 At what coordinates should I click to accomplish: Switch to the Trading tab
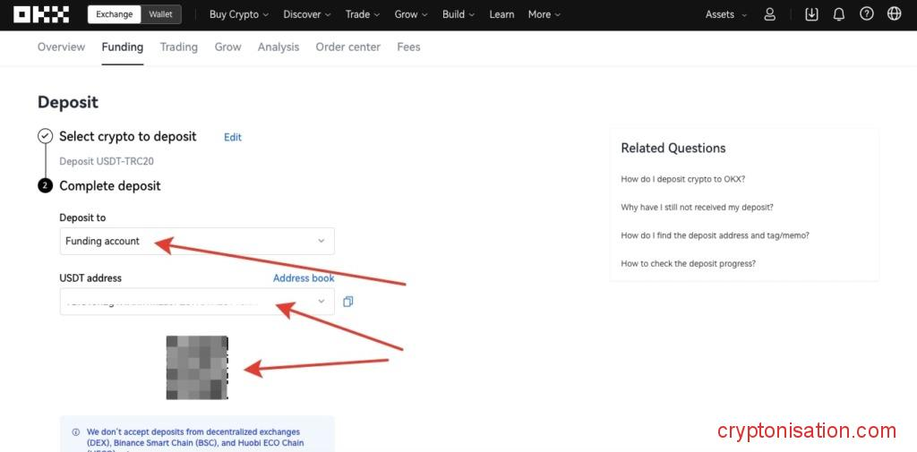(x=178, y=47)
